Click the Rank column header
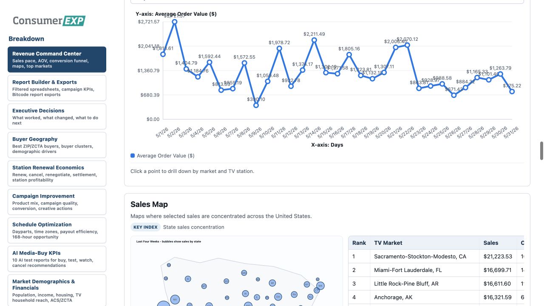The height and width of the screenshot is (306, 544). pyautogui.click(x=359, y=243)
